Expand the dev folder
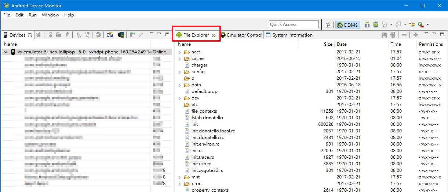Screen dimensions: 448x192 pos(180,98)
